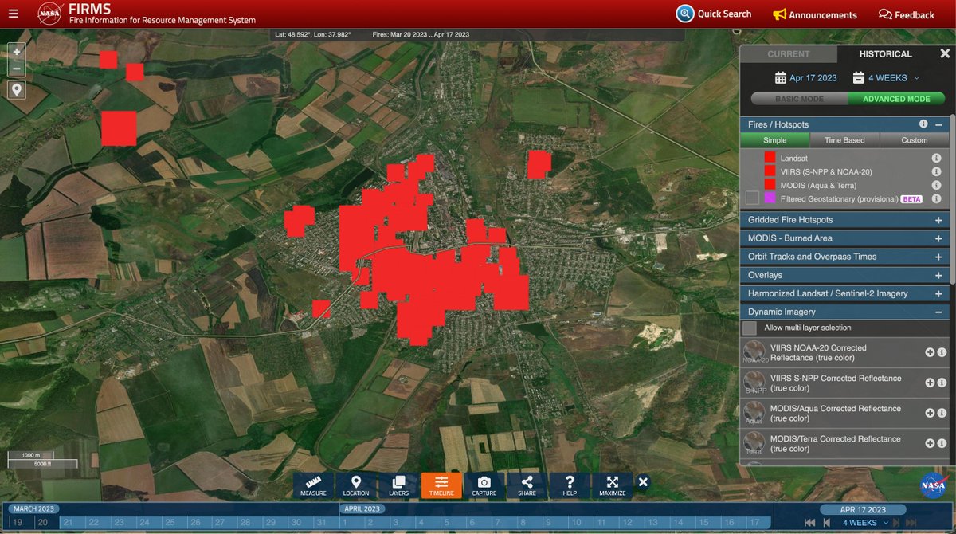Viewport: 956px width, 534px height.
Task: Enable Allow multi layer selection checkbox
Action: pyautogui.click(x=750, y=328)
